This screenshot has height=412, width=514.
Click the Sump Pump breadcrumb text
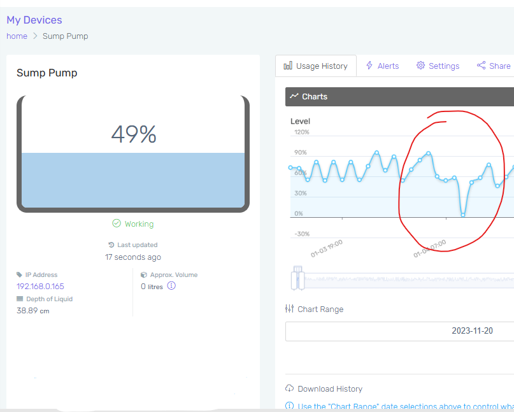pyautogui.click(x=65, y=36)
